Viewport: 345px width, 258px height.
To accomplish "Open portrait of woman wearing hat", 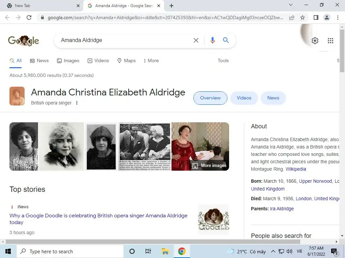I will [x=101, y=146].
